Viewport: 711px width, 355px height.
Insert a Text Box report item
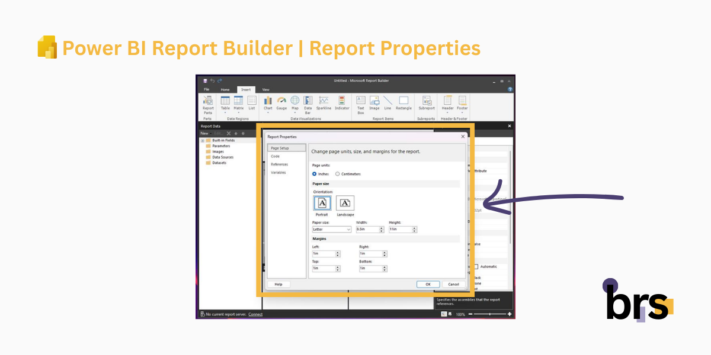point(361,102)
